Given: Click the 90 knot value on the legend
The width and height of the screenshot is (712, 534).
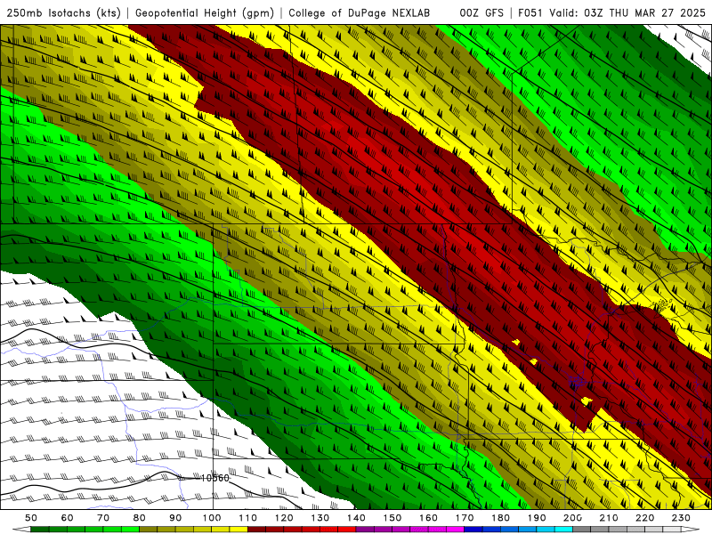Looking at the screenshot, I should [175, 518].
